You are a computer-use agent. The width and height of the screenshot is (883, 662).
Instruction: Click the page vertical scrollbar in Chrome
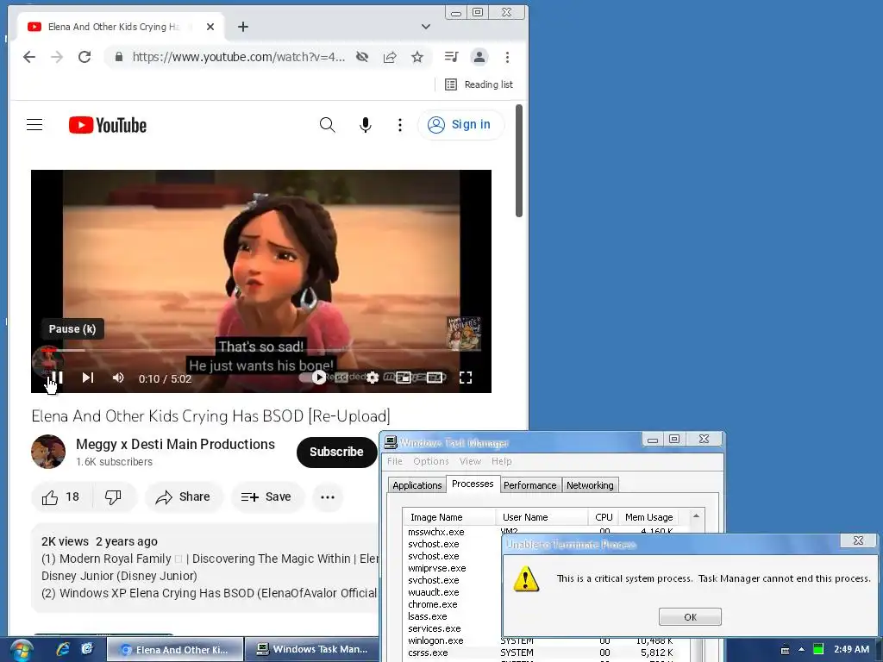[x=518, y=160]
